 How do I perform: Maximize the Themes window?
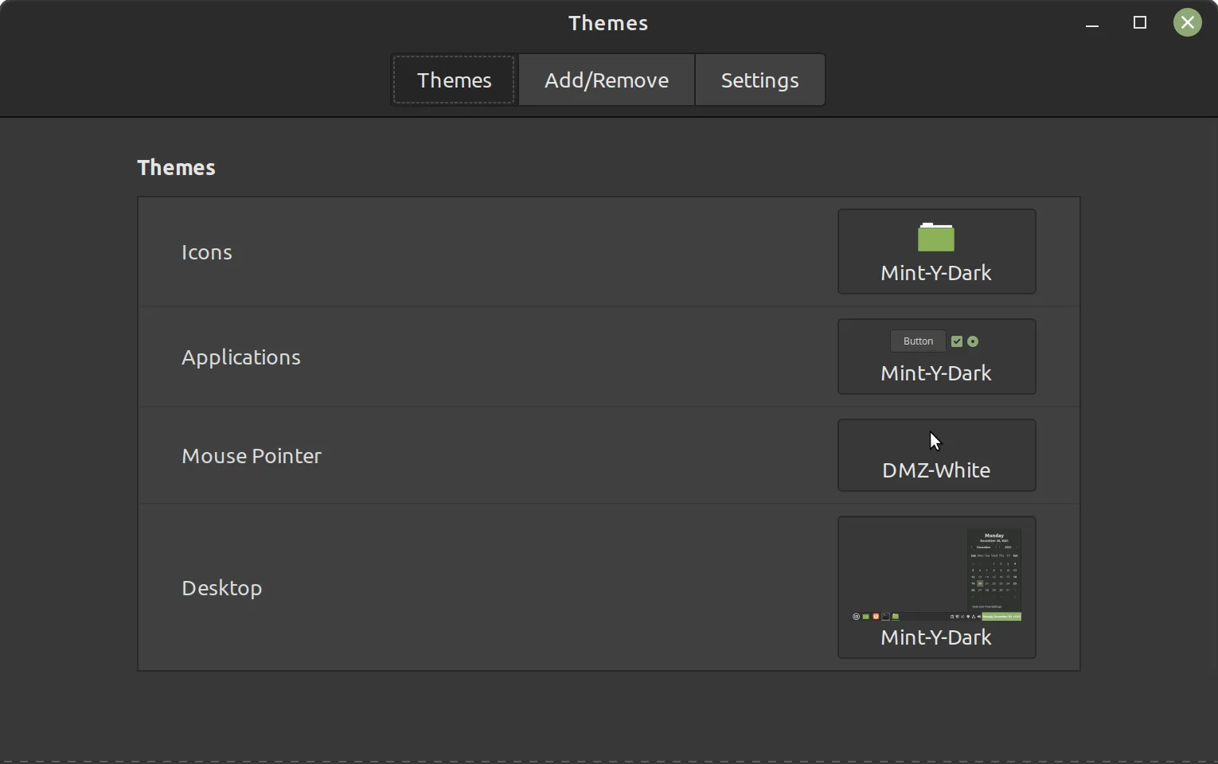click(x=1140, y=23)
